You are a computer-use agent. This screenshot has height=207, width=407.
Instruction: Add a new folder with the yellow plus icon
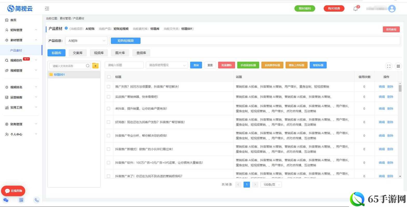tap(95, 66)
